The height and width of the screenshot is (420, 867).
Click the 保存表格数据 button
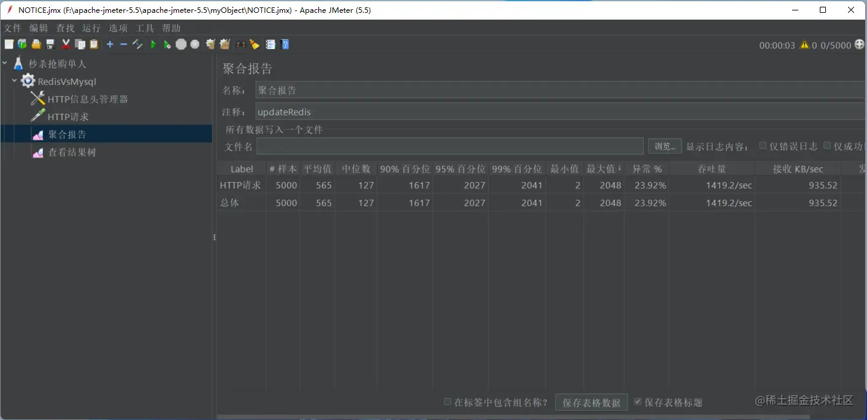click(592, 402)
